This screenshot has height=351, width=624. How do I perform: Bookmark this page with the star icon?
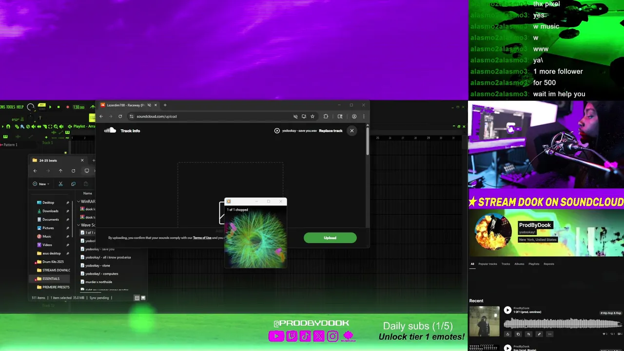click(312, 117)
